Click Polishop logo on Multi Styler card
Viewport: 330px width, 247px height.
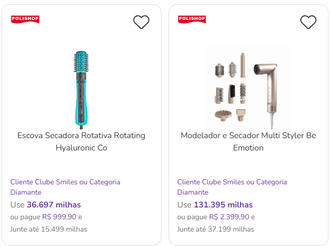point(192,20)
